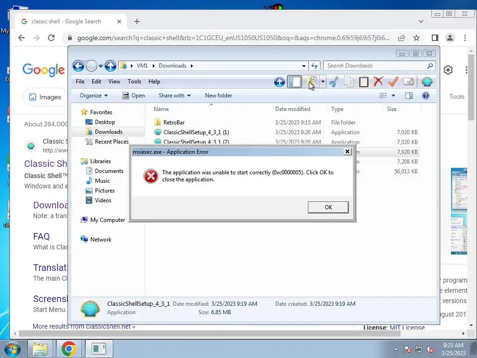The height and width of the screenshot is (358, 477).
Task: Reload the Chrome page
Action: (51, 38)
